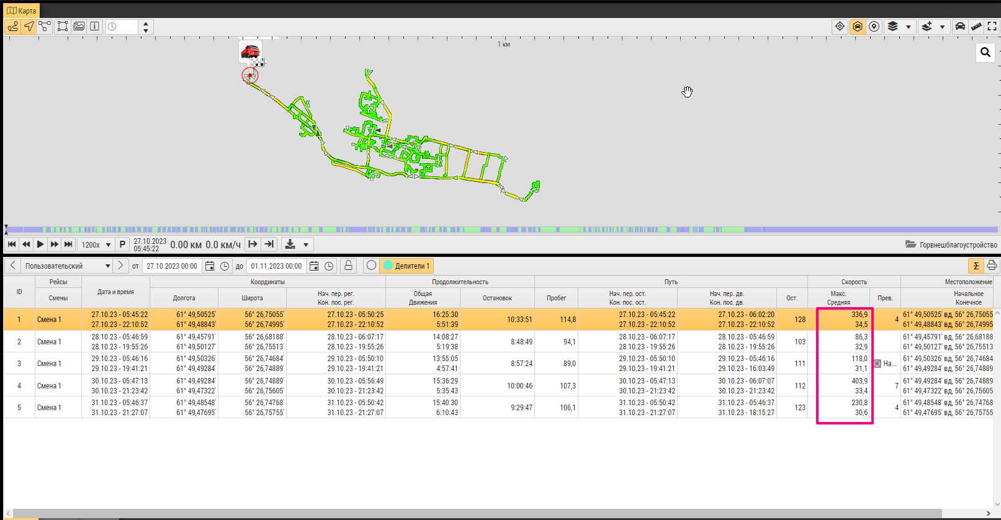Click the info icon in map toolbar
This screenshot has width=1001, height=520.
94,27
